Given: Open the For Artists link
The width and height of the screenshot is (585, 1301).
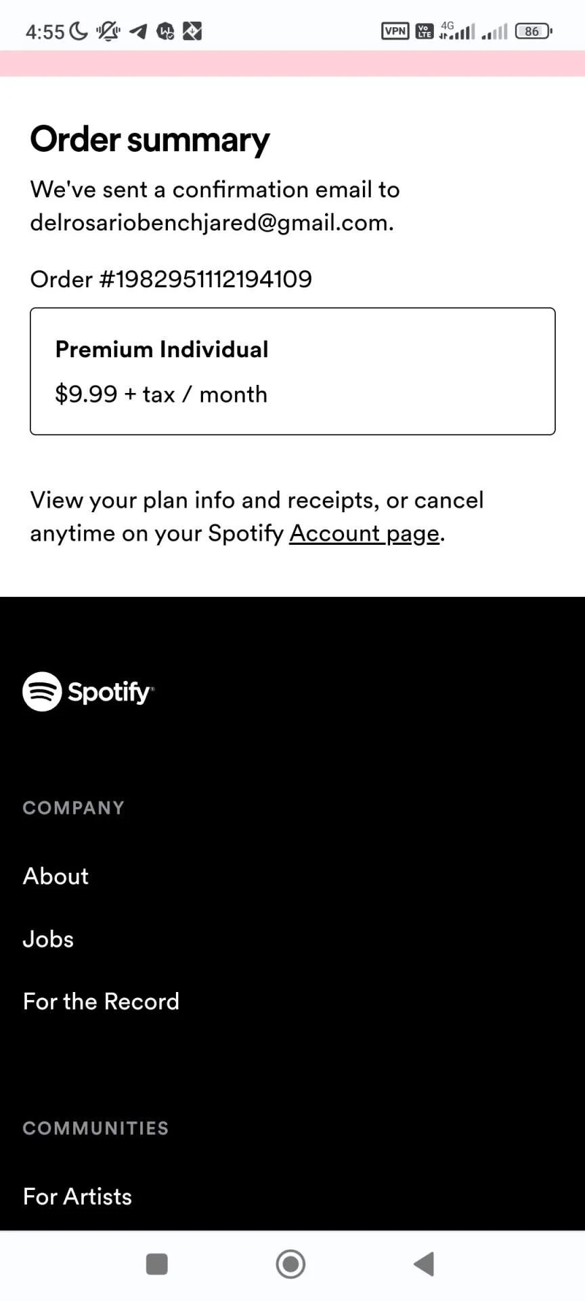Looking at the screenshot, I should pyautogui.click(x=77, y=1197).
